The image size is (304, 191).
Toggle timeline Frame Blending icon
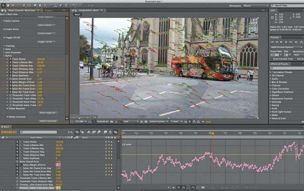(94, 132)
